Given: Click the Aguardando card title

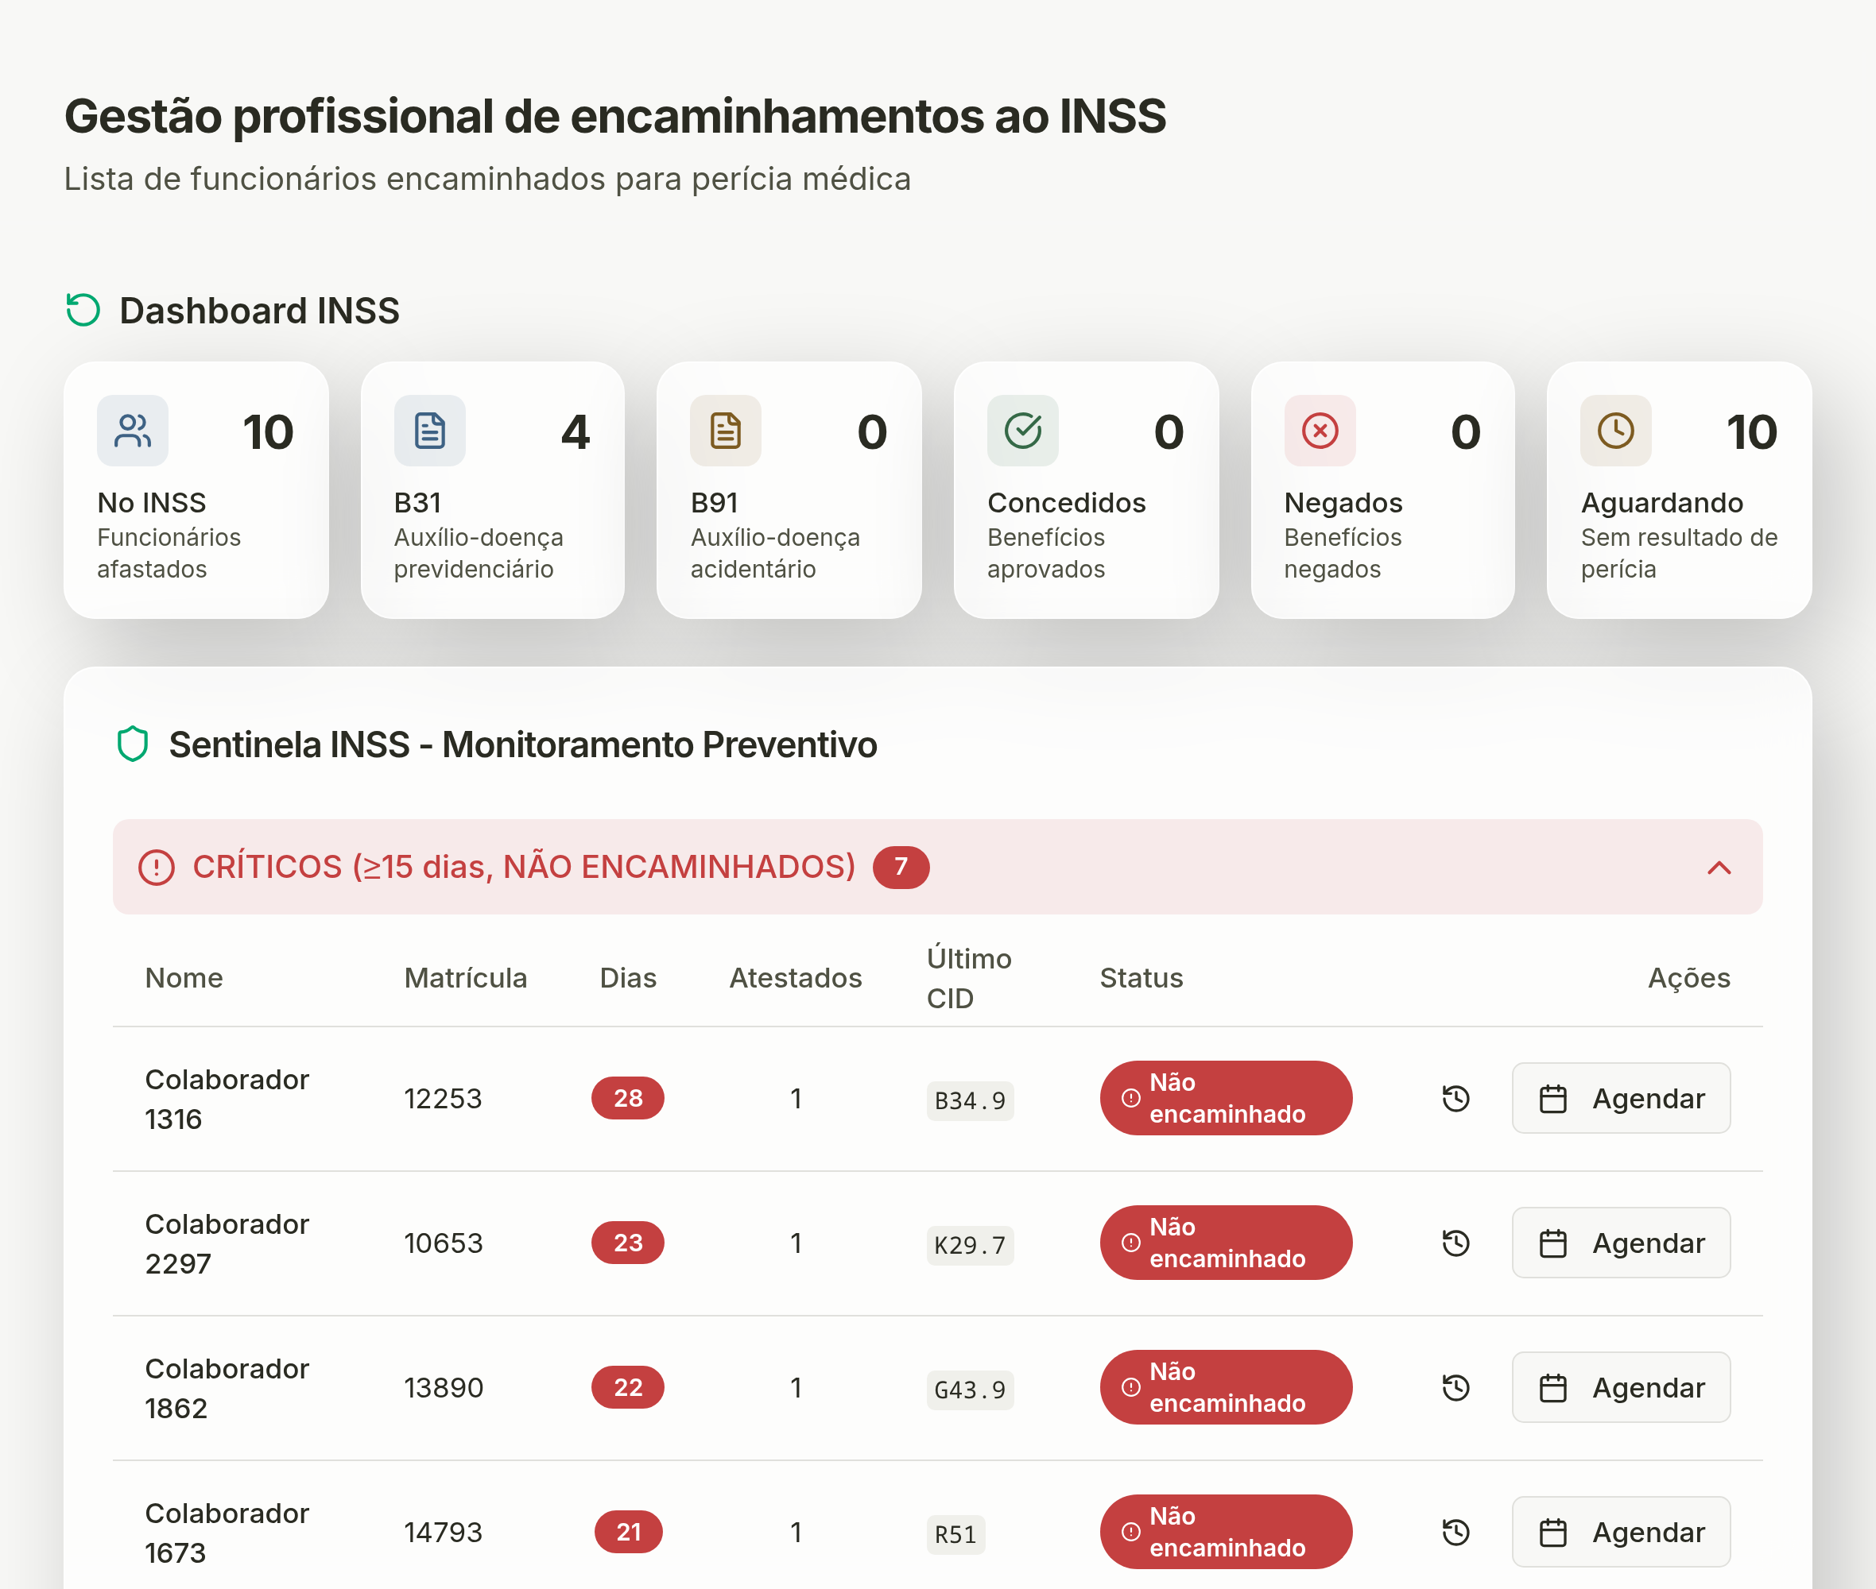Looking at the screenshot, I should [1662, 503].
